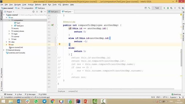The image size is (185, 104).
Task: Click the Windows Start button
Action: 3,101
